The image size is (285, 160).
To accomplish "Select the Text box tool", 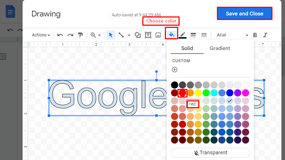I will [x=148, y=35].
